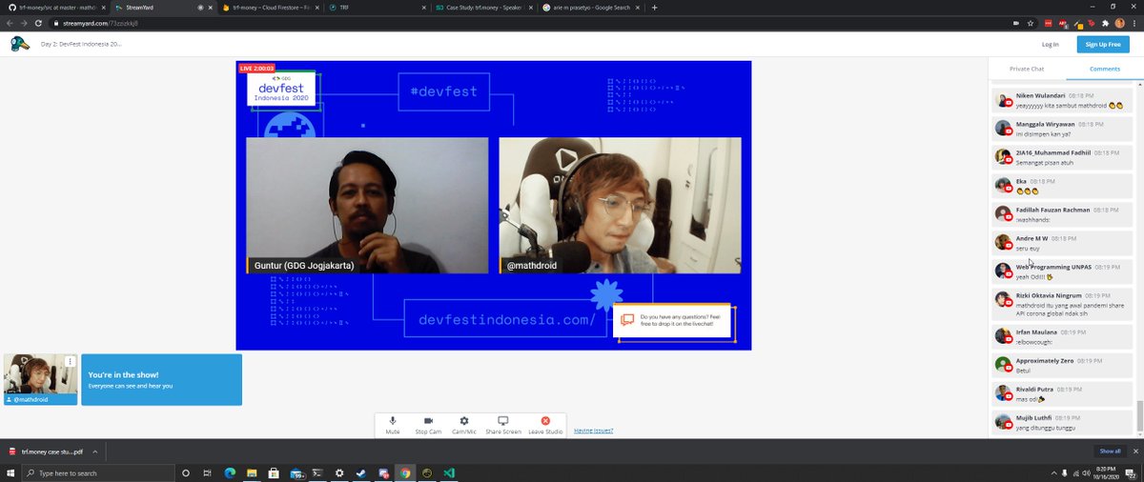Open Windows Start menu
This screenshot has width=1144, height=482.
pos(10,472)
